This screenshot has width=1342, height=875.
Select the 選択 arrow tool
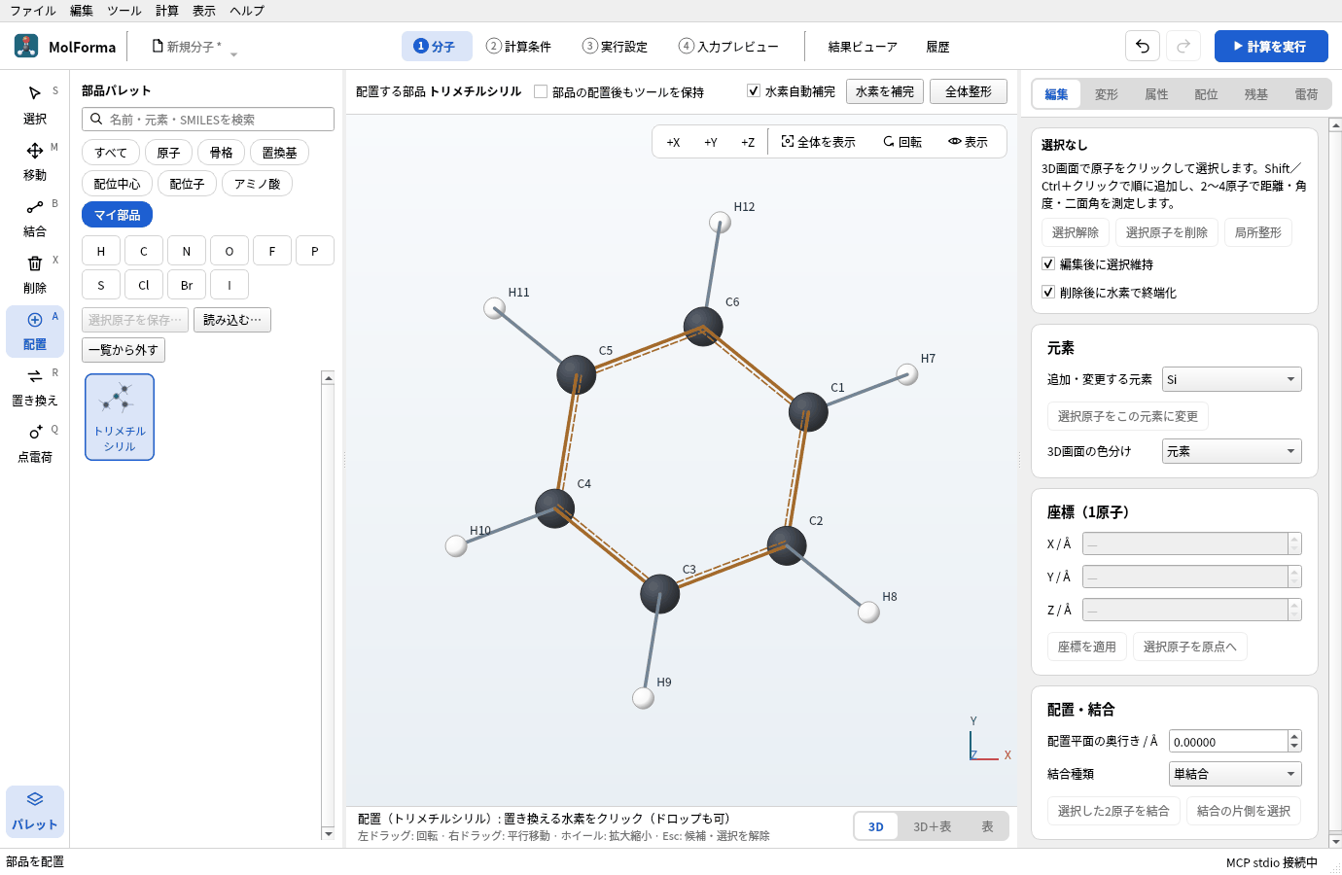coord(35,104)
